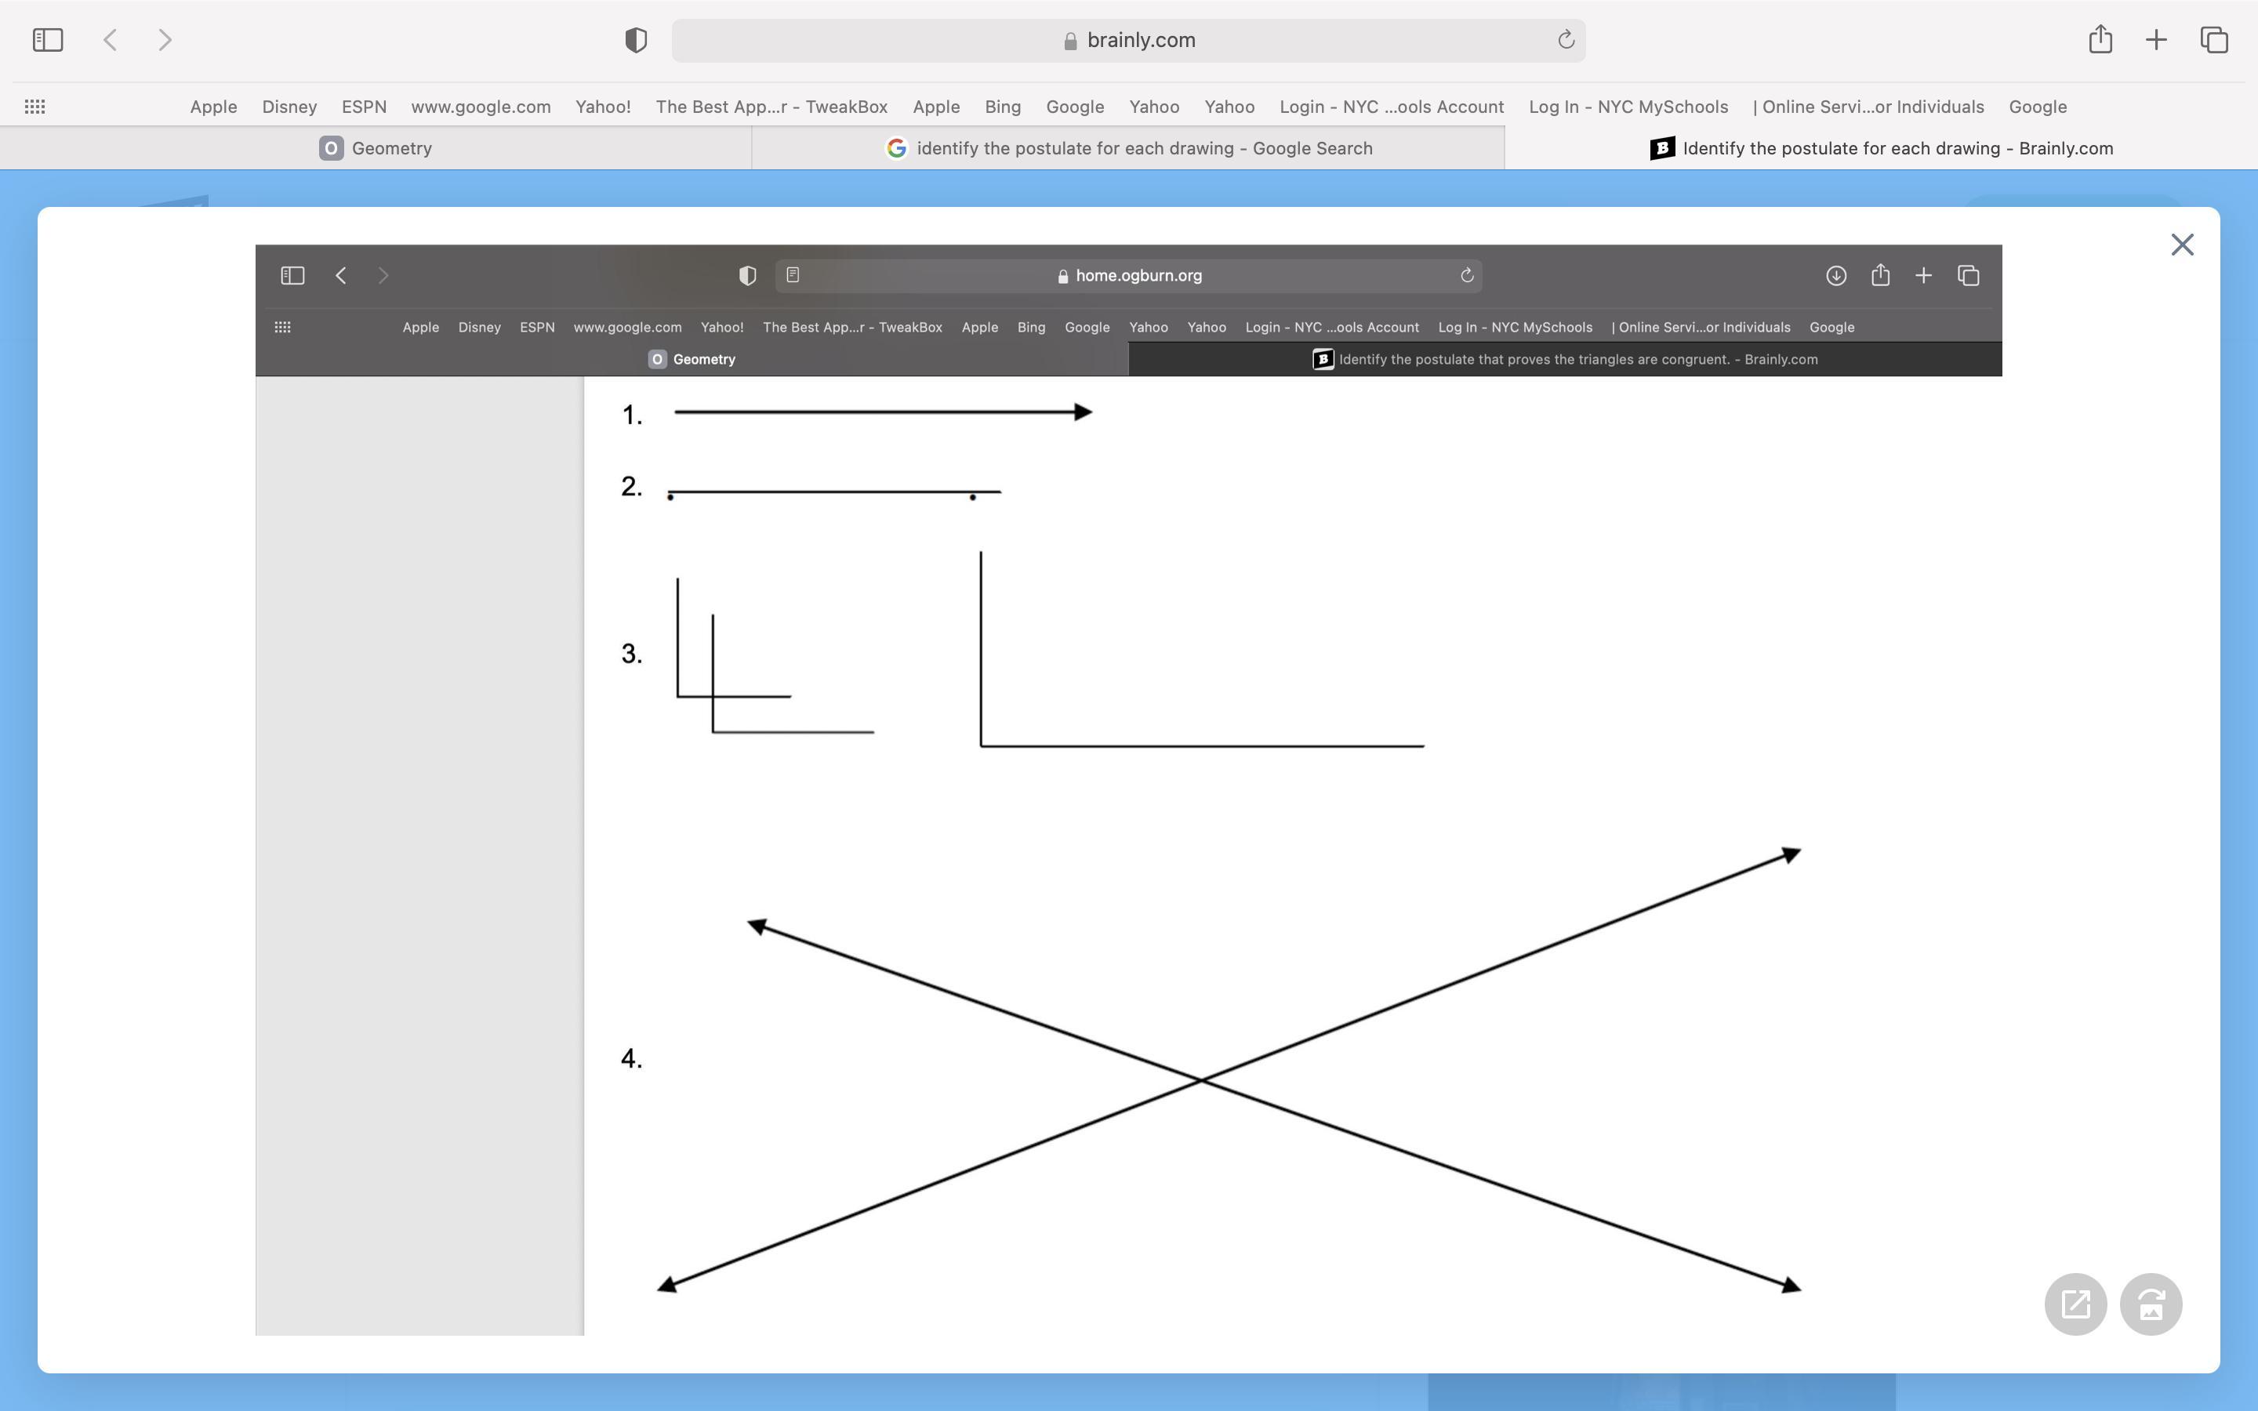This screenshot has height=1411, width=2258.
Task: Reload the brainly.com page
Action: point(1566,40)
